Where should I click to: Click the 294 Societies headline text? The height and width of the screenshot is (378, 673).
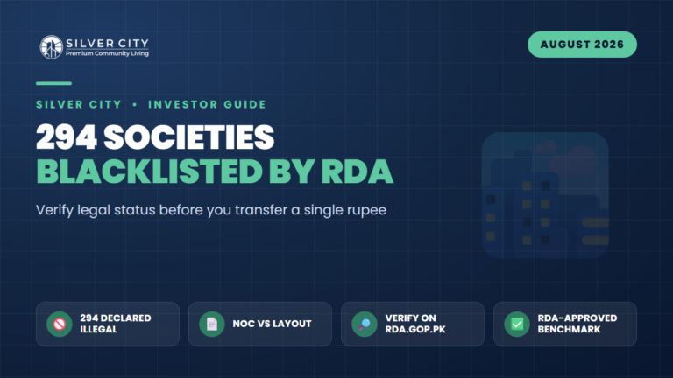pos(155,137)
